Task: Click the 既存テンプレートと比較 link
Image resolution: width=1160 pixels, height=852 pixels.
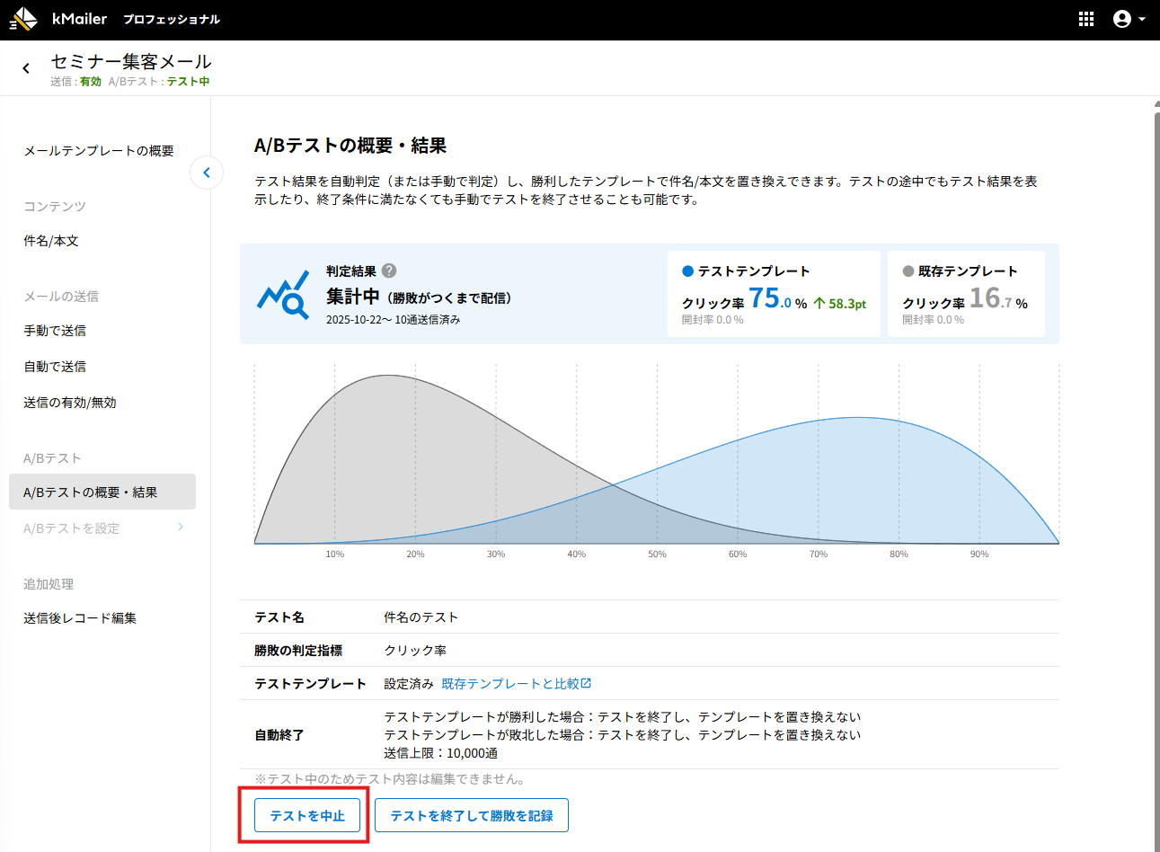Action: [x=516, y=684]
